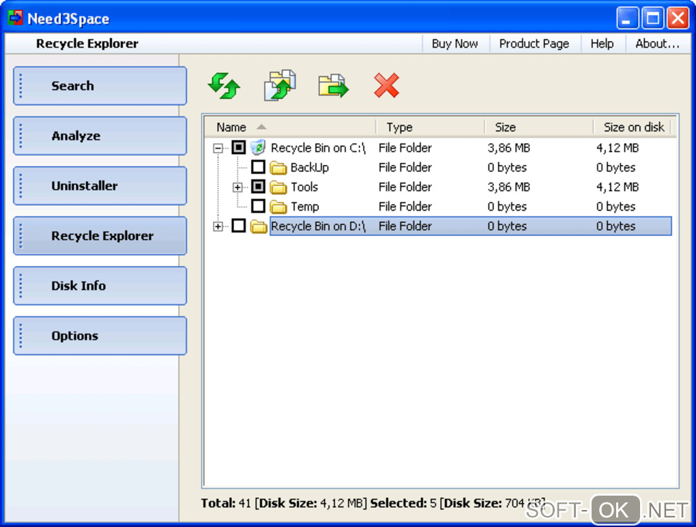Click the Need3Space title bar app icon
The width and height of the screenshot is (696, 527).
pos(15,18)
